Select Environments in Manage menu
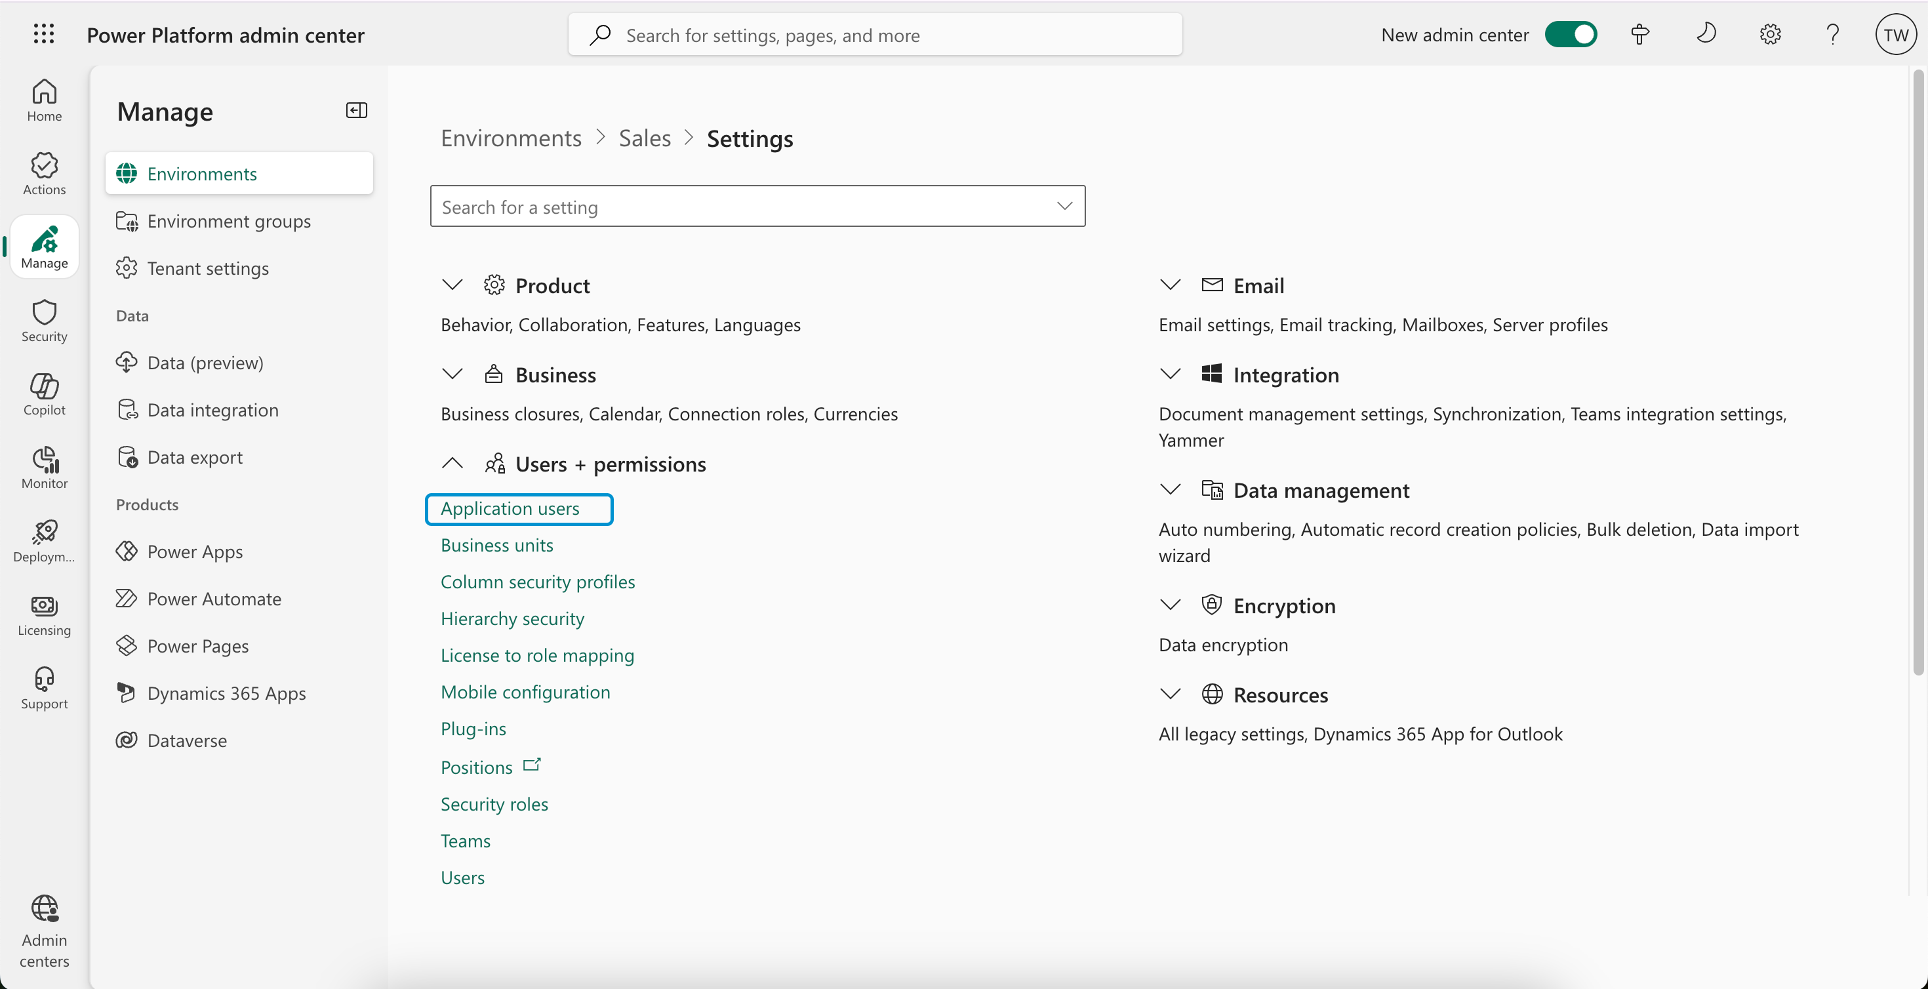 239,174
